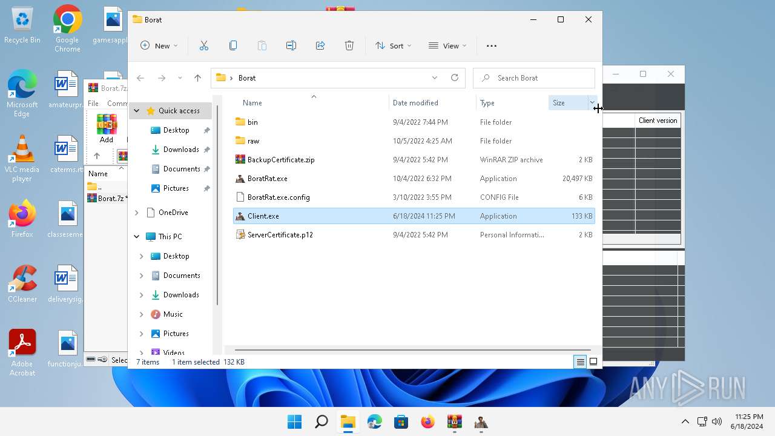Viewport: 775px width, 436px height.
Task: Select Downloads under Quick access
Action: click(x=181, y=150)
